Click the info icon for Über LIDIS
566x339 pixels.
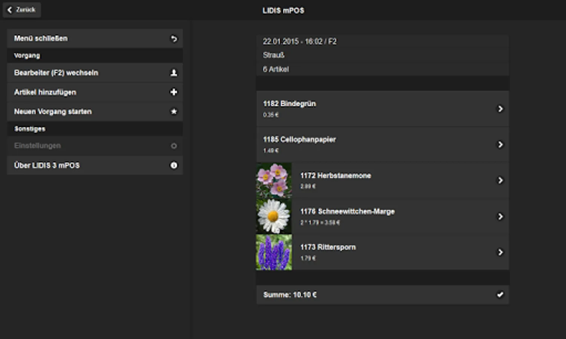point(174,165)
